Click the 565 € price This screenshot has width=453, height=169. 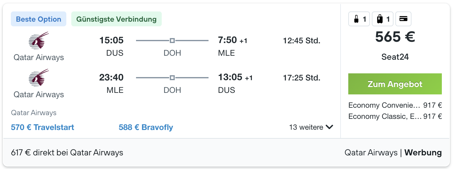pyautogui.click(x=395, y=37)
